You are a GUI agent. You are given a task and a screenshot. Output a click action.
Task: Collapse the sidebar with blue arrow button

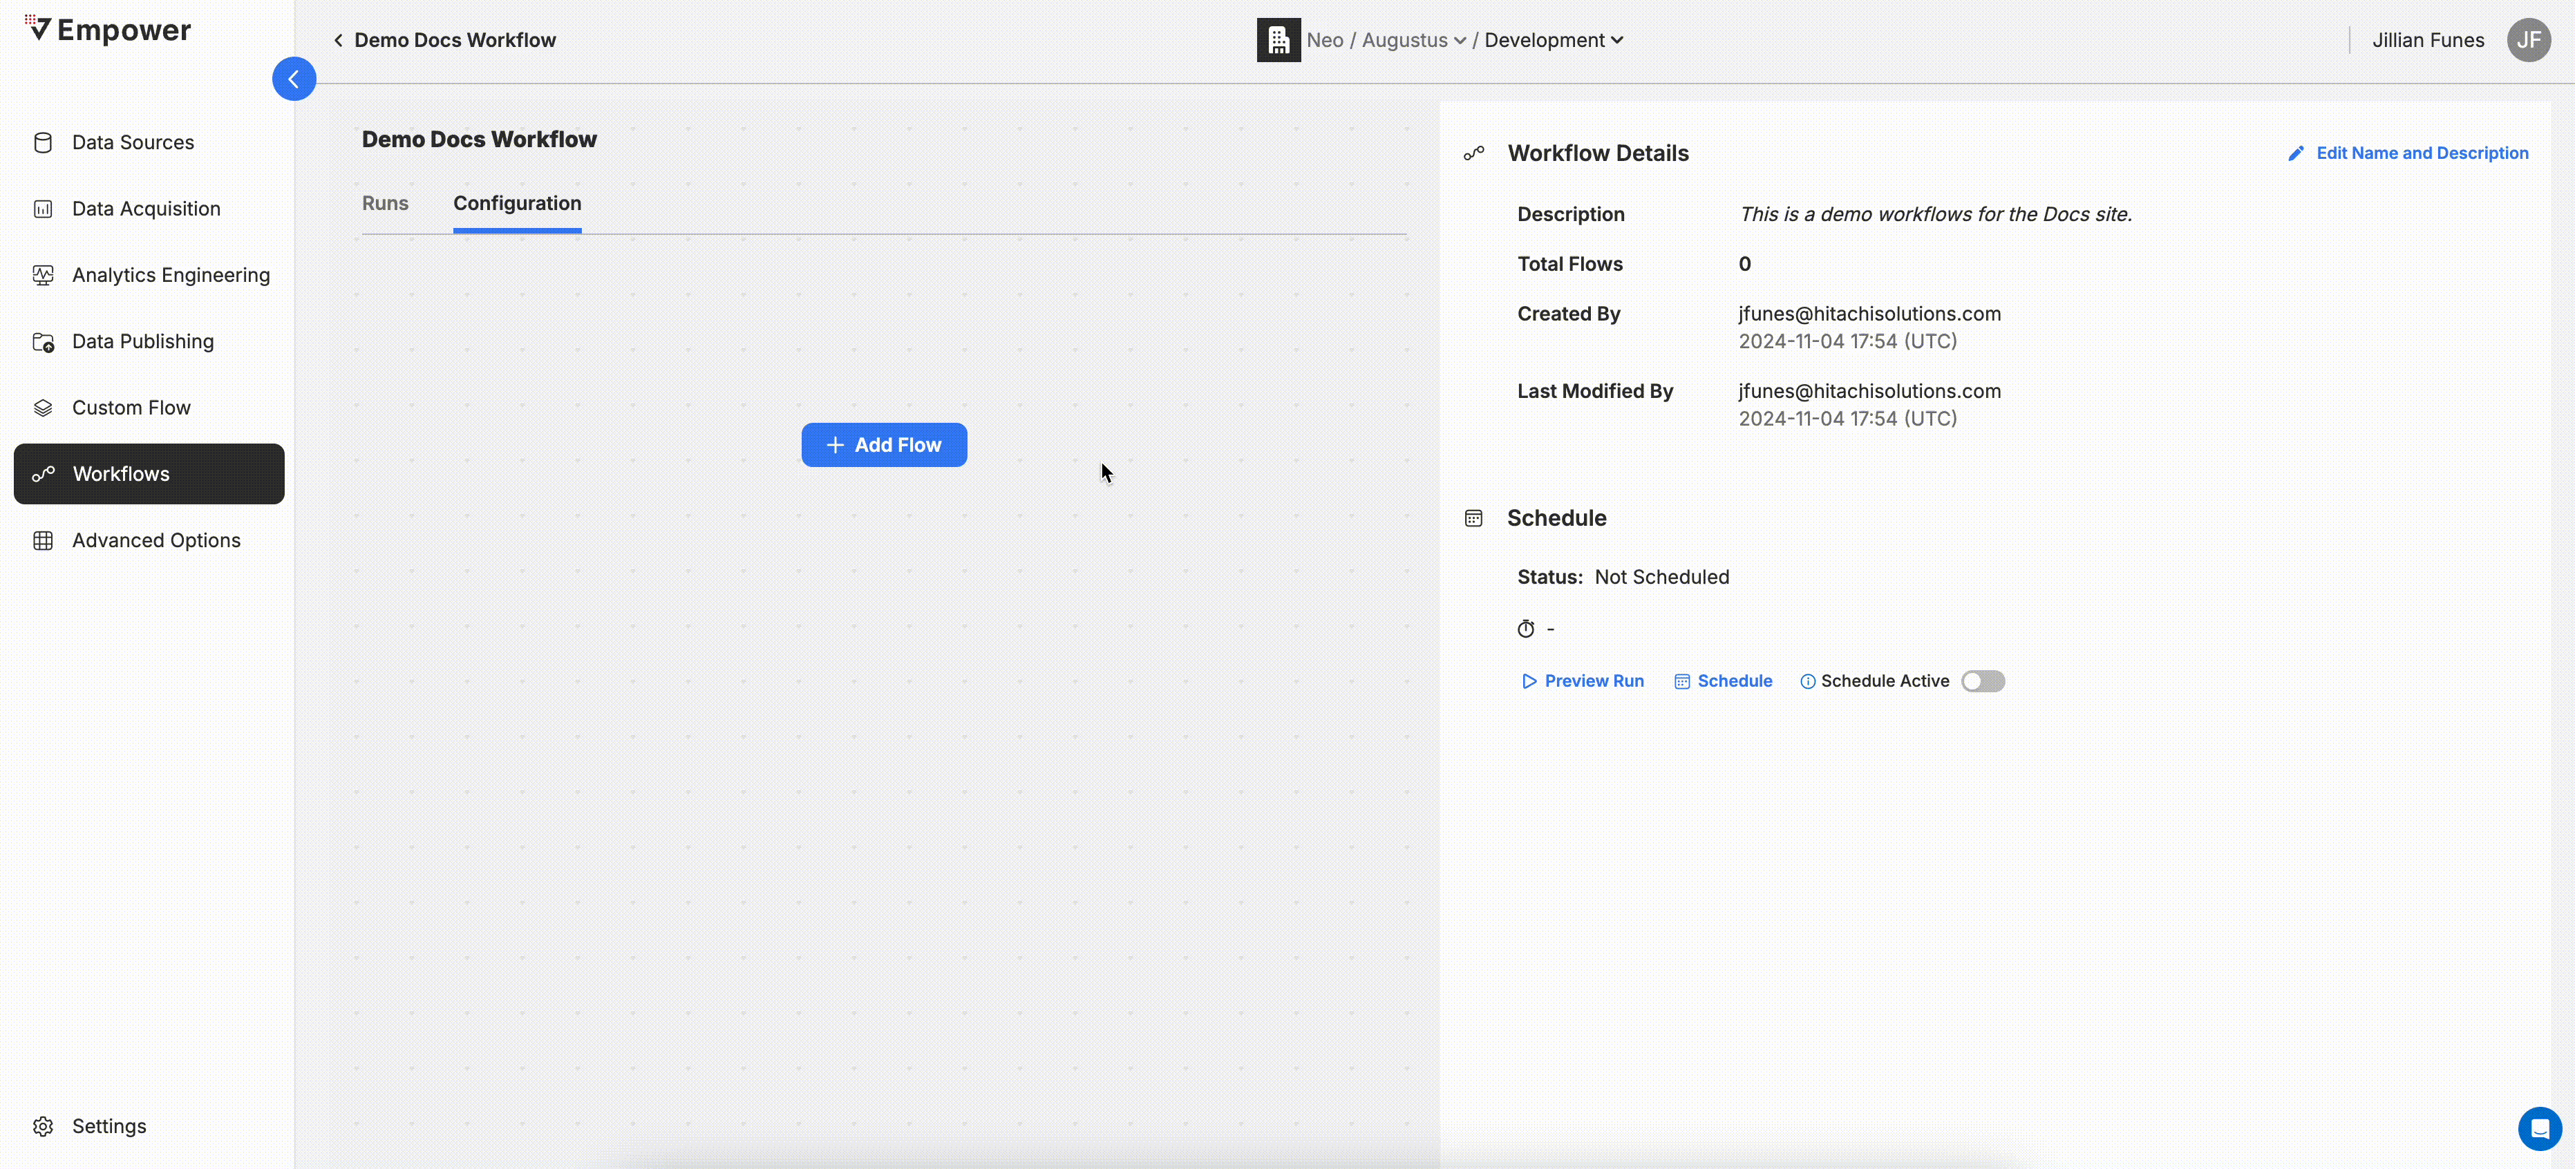[x=294, y=79]
